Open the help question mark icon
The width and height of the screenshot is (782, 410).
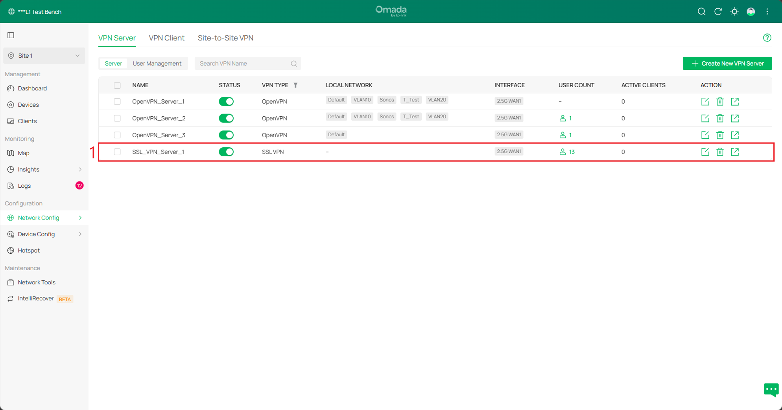[x=767, y=38]
